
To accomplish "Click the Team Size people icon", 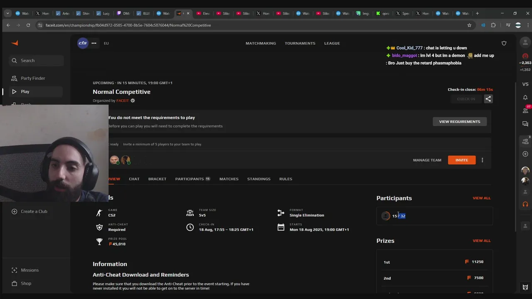I will pyautogui.click(x=190, y=213).
